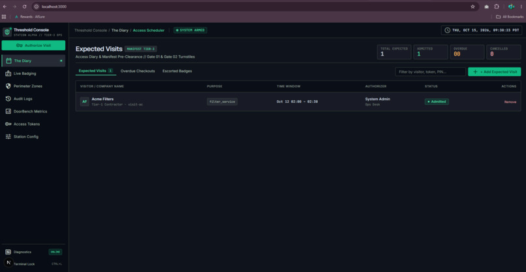Click Total Expected stat card
Viewport: 526px width, 272px height.
click(394, 52)
